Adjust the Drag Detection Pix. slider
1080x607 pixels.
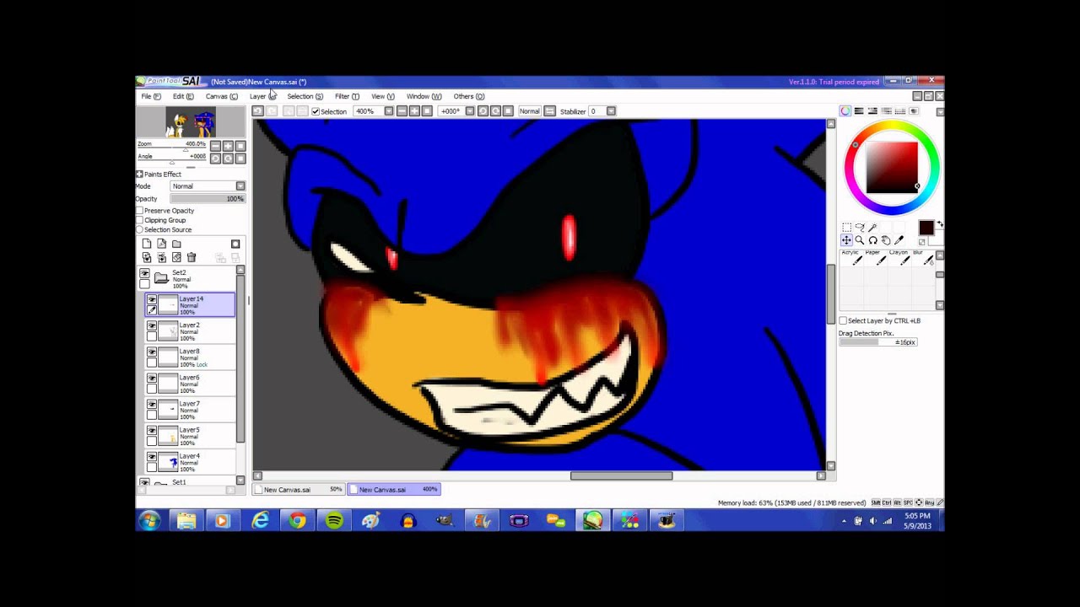(x=877, y=342)
